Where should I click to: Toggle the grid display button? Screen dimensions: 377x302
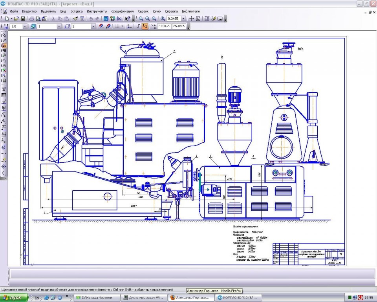[117, 26]
